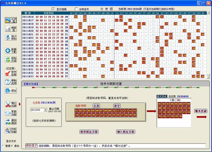Open the 分布图 distribution chart sidebar icon
Viewport: 212px width, 152px height.
pos(11,20)
